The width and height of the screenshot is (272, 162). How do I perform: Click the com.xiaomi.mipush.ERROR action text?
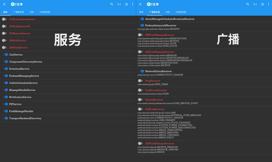pos(151,152)
